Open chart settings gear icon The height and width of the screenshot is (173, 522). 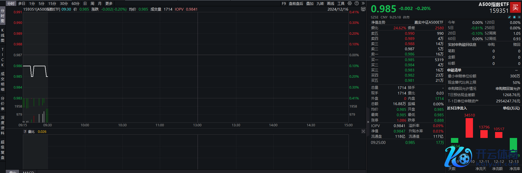point(350,4)
